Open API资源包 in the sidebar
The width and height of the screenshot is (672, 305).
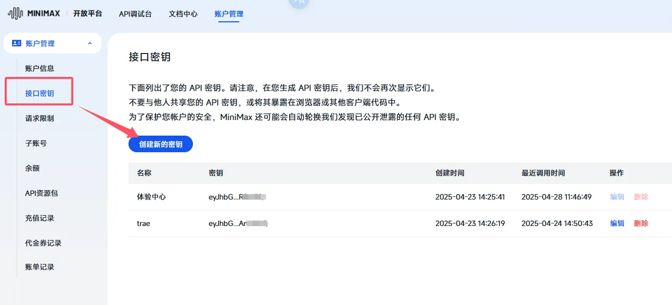pyautogui.click(x=42, y=193)
